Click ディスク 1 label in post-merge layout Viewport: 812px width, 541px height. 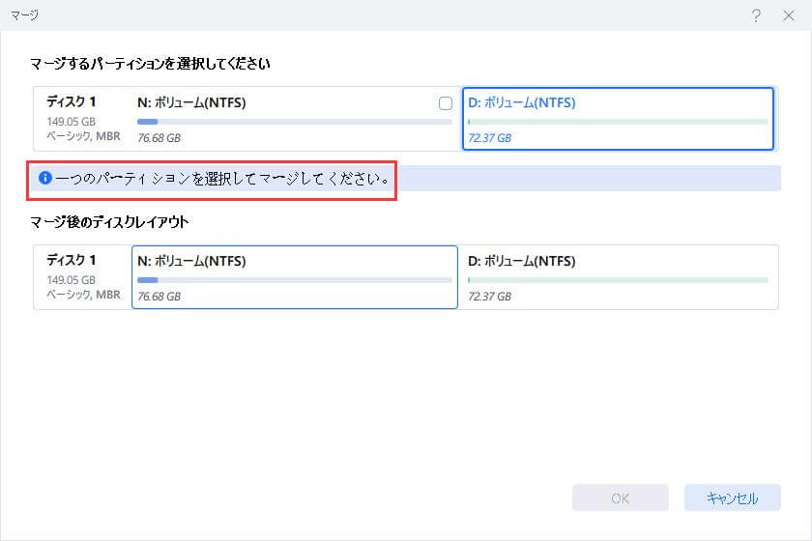click(x=71, y=260)
